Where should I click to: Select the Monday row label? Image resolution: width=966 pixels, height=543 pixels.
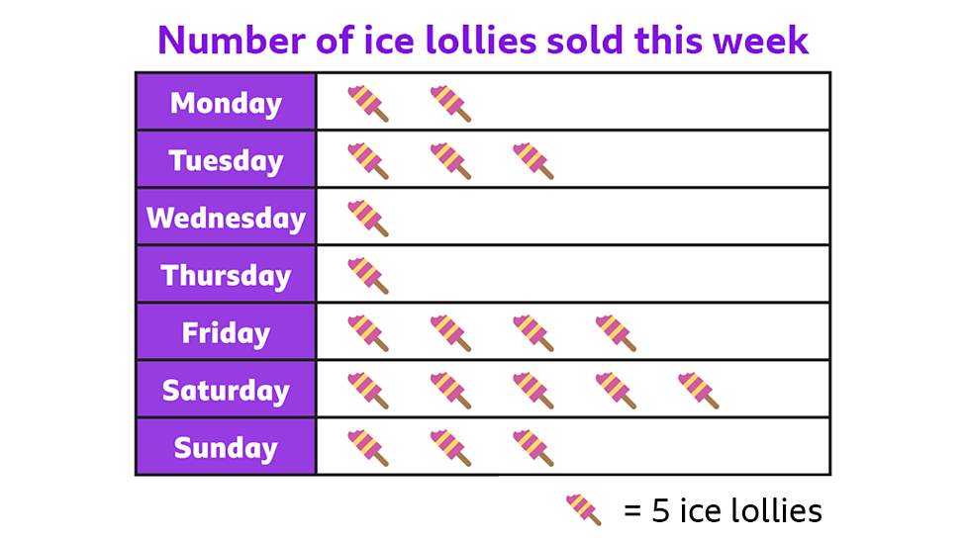coord(226,103)
